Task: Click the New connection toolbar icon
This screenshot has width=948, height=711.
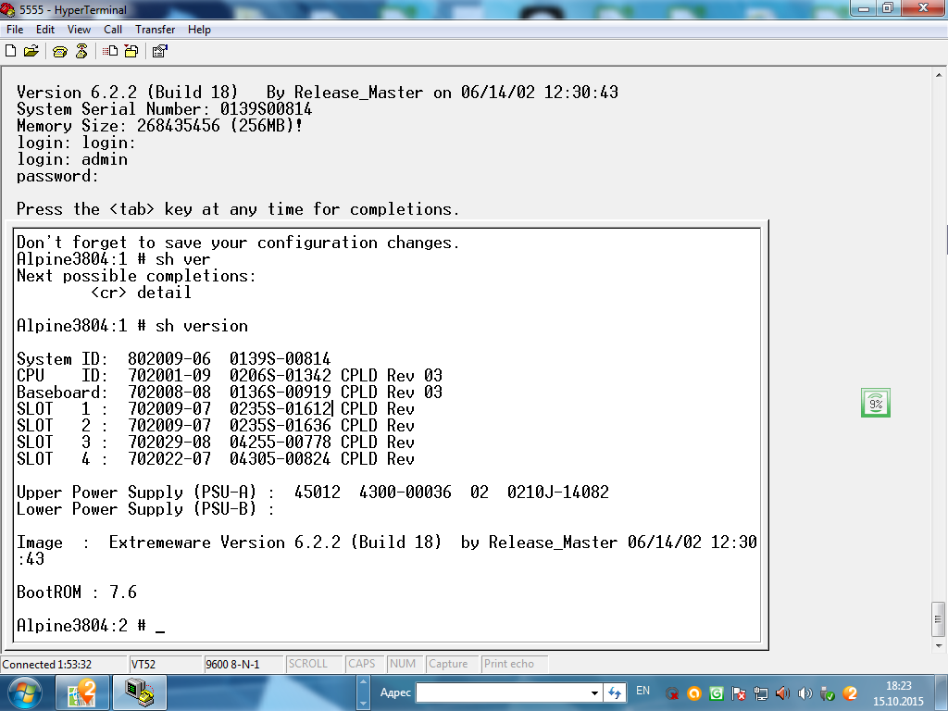Action: 10,52
